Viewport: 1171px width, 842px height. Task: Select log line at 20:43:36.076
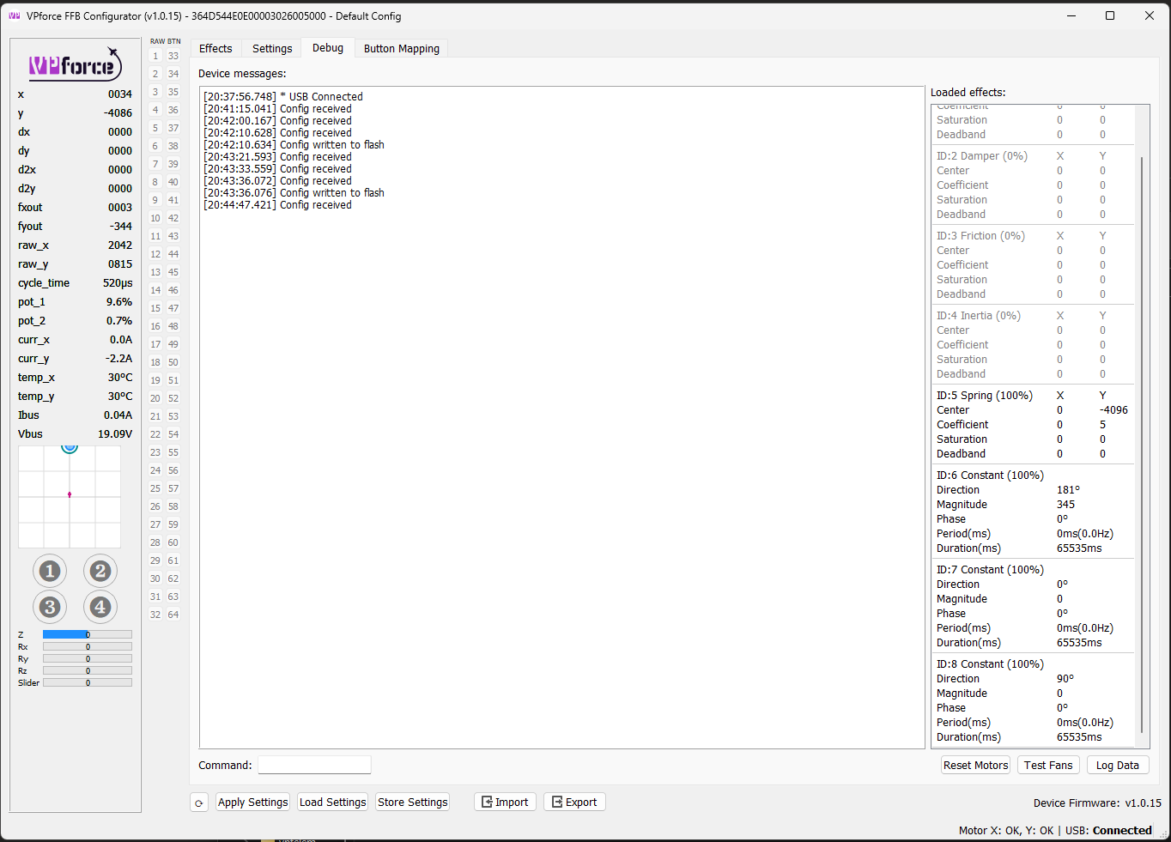point(294,193)
